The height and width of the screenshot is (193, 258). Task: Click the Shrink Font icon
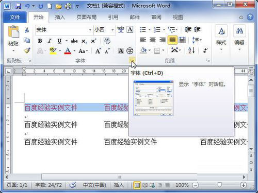(107, 51)
